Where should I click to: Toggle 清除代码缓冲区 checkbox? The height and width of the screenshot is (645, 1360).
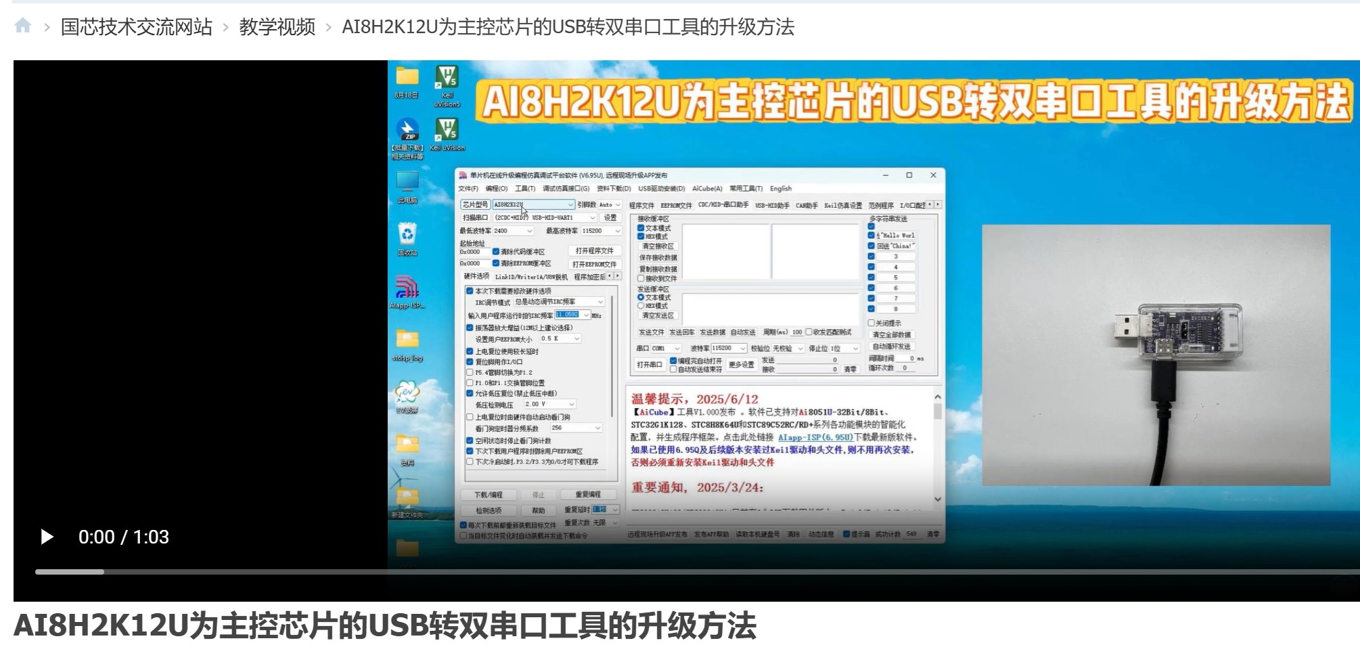click(496, 252)
